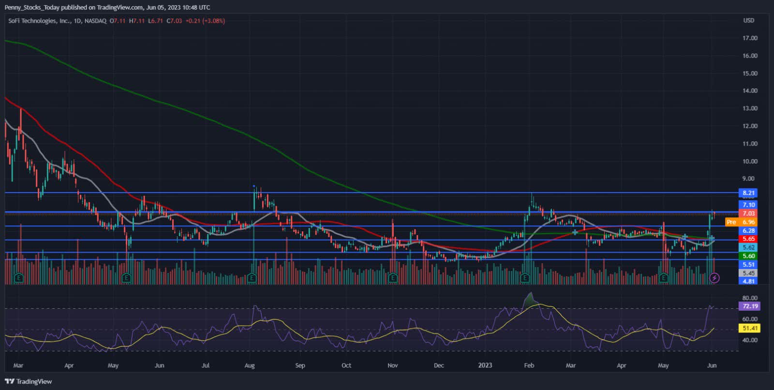The height and width of the screenshot is (390, 774).
Task: Click the orange Pre market label
Action: (x=731, y=222)
